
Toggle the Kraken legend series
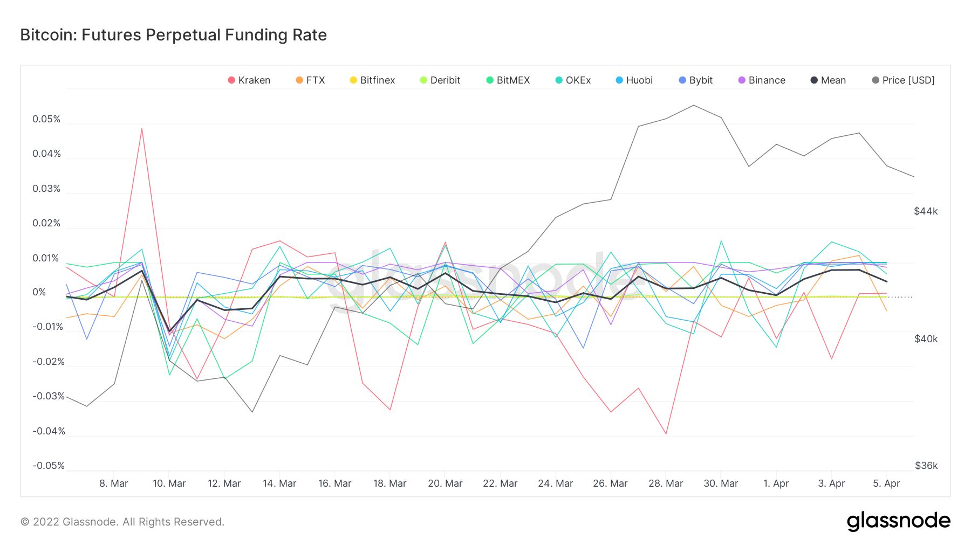coord(249,80)
